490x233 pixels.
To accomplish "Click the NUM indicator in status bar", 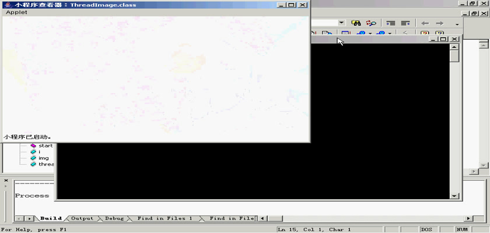I will 462,230.
